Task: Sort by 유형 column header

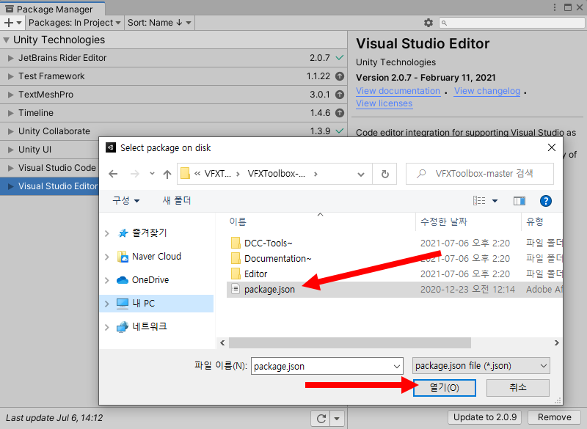Action: pyautogui.click(x=535, y=221)
